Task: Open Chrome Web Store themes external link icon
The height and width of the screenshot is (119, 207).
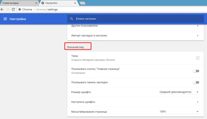Action: click(198, 58)
